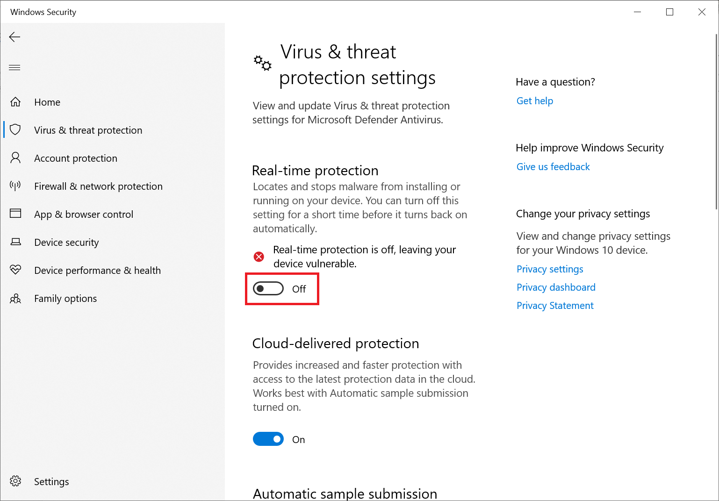Click the vertical scrollbar thumb
719x501 pixels.
(x=716, y=122)
